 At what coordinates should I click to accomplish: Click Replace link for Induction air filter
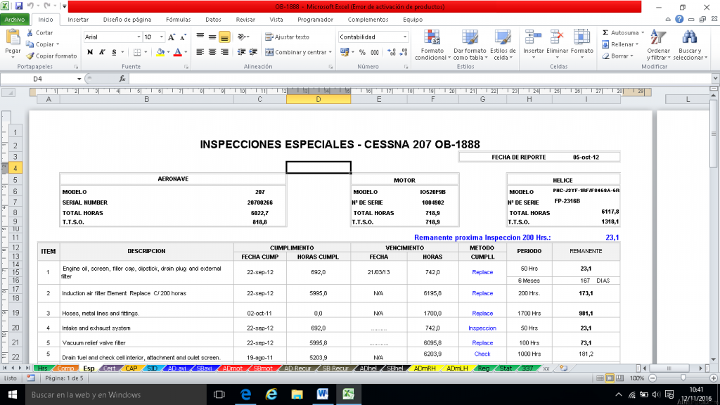[482, 293]
